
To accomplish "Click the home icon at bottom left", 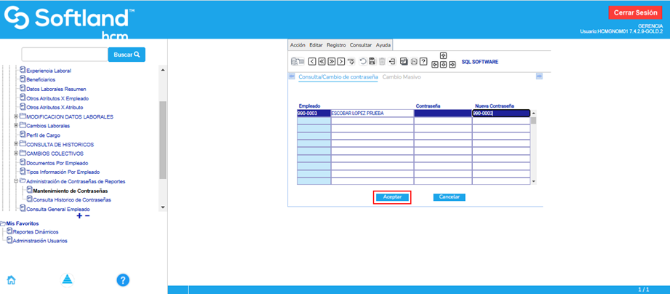I will pyautogui.click(x=11, y=280).
